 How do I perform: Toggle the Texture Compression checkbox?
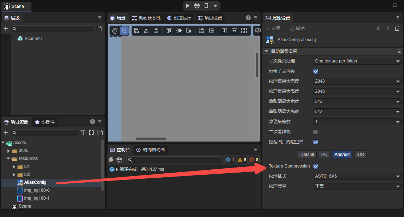pyautogui.click(x=315, y=166)
